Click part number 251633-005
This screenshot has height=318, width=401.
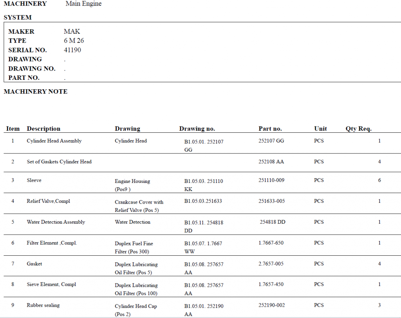click(271, 201)
